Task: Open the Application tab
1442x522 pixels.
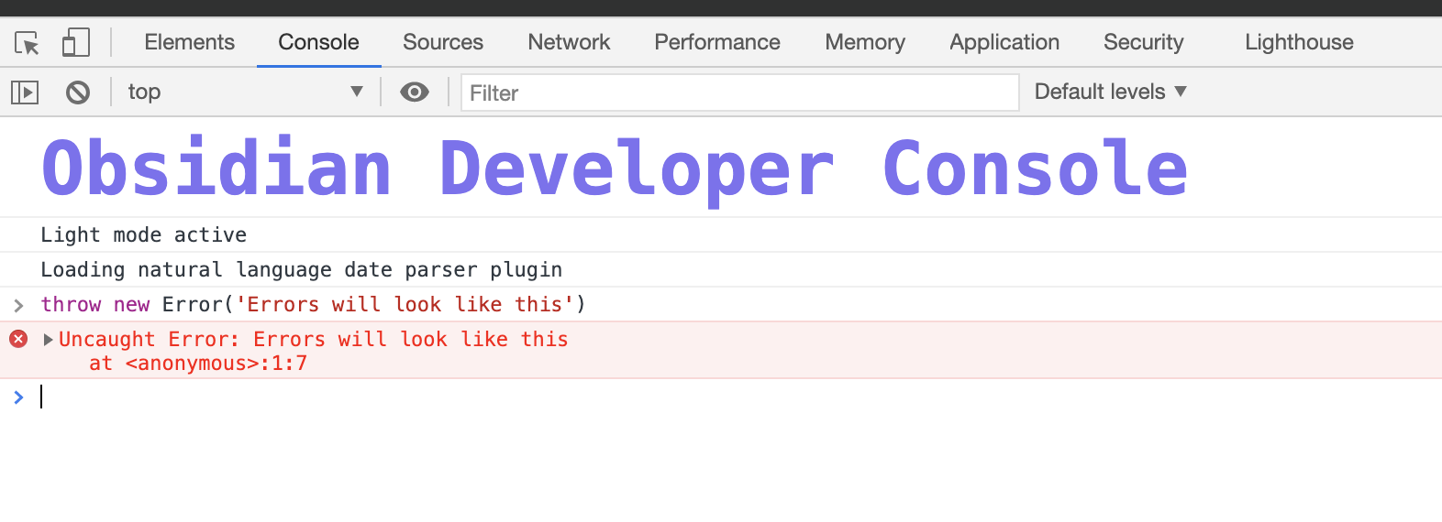Action: coord(1004,42)
